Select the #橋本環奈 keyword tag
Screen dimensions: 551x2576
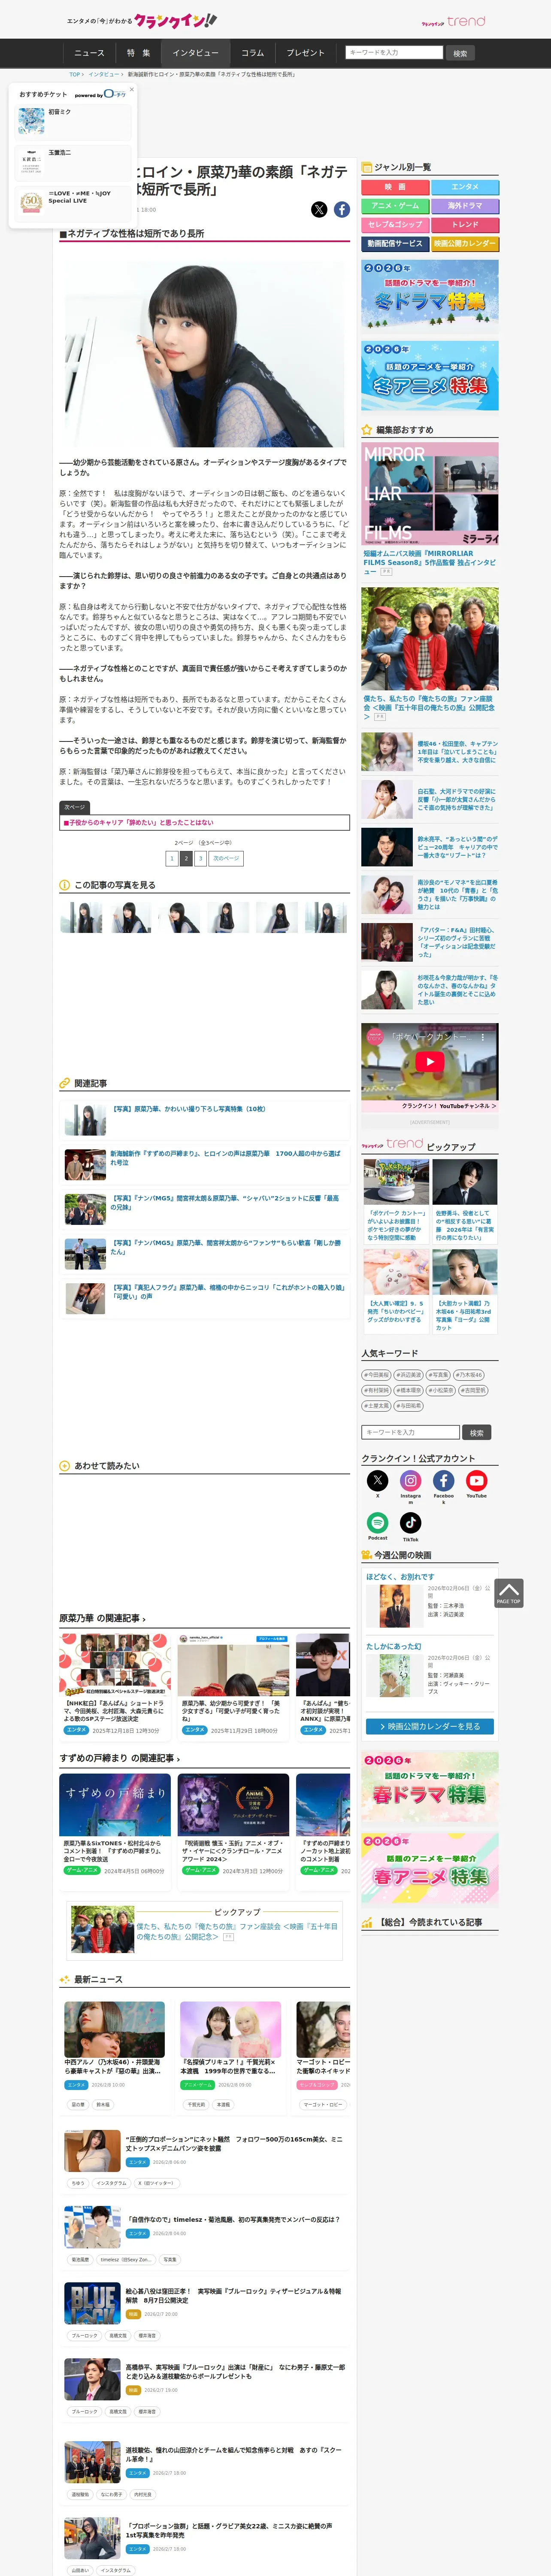coord(408,1390)
